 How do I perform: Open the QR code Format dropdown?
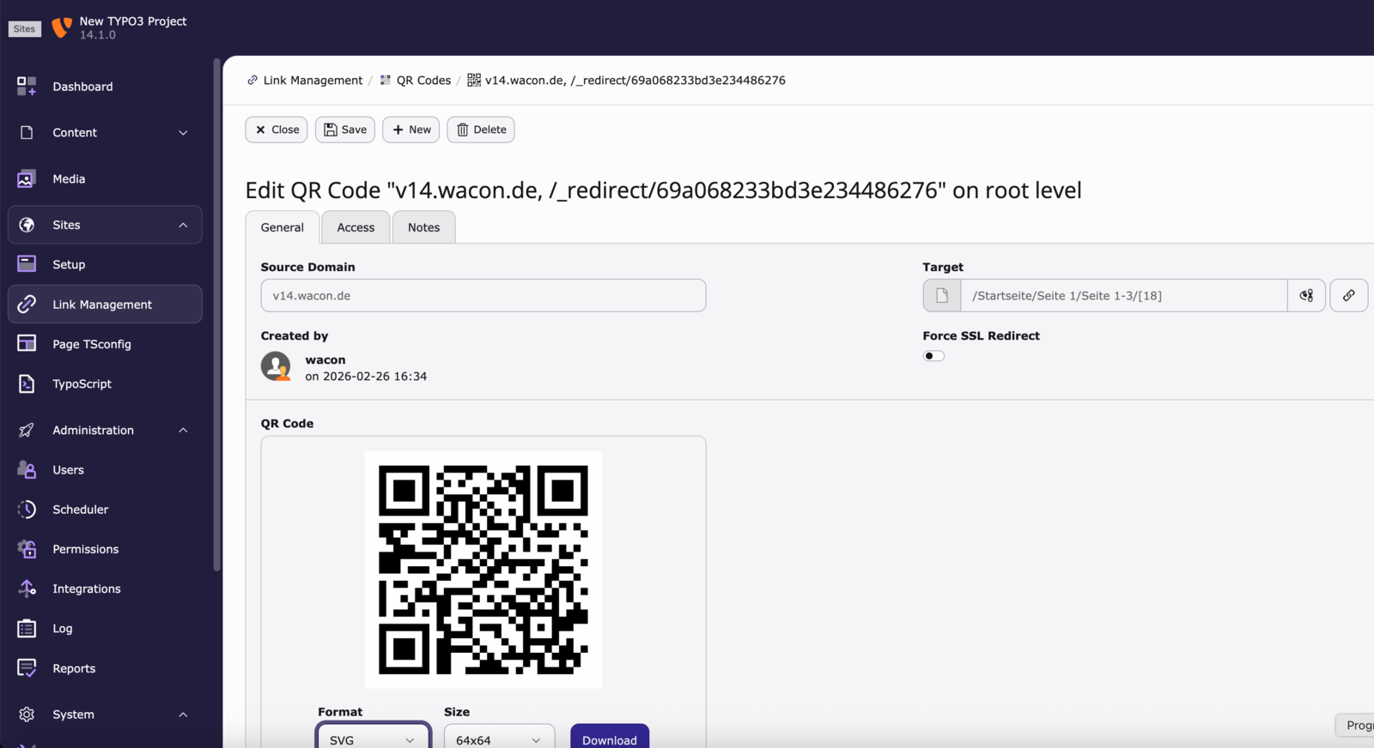pos(372,739)
